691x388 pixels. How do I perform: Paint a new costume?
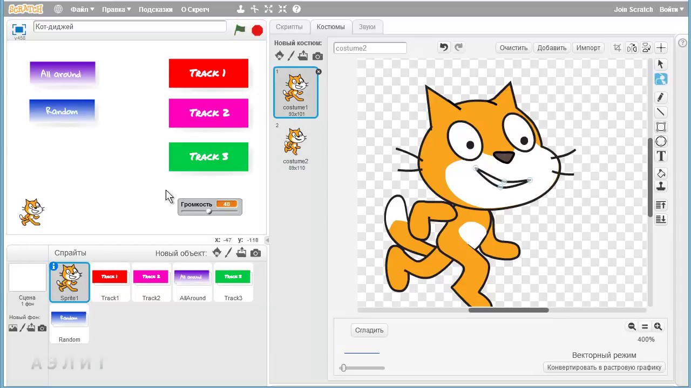tap(291, 56)
